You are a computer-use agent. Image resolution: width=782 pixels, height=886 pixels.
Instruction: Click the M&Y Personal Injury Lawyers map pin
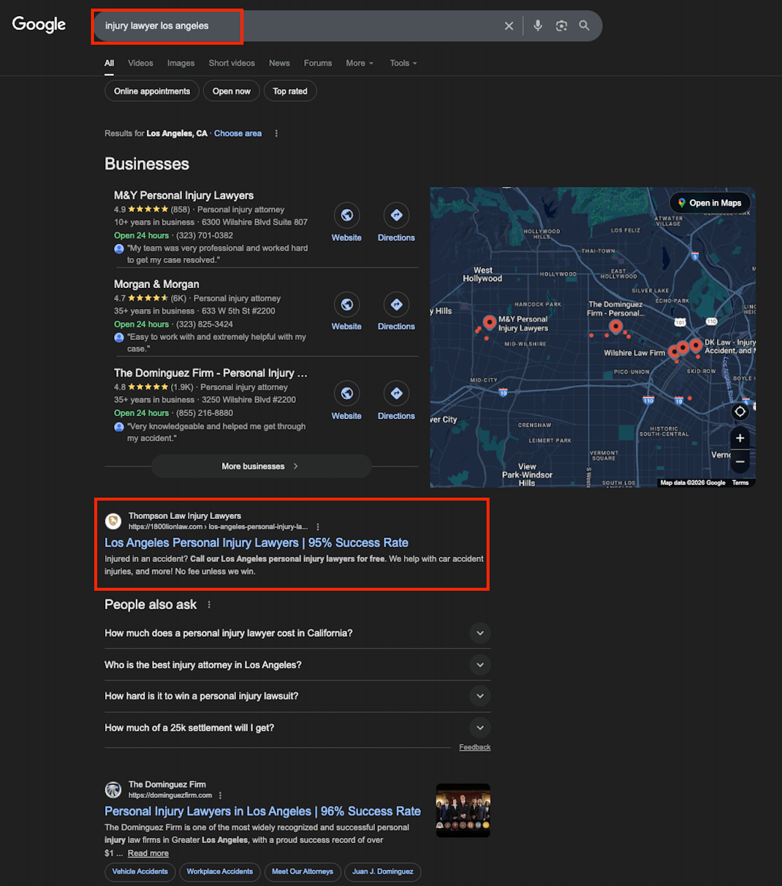tap(490, 322)
